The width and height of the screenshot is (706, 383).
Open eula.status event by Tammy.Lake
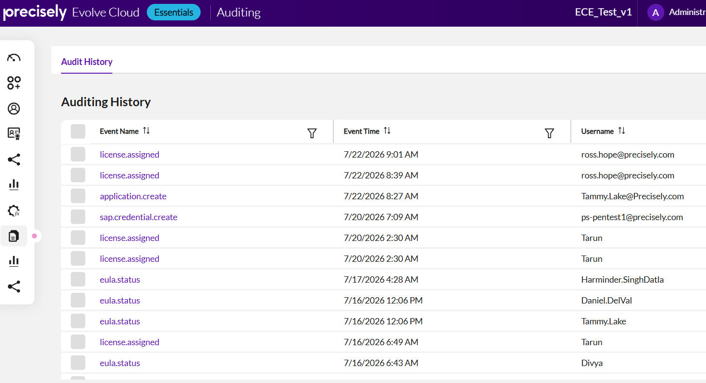[120, 321]
